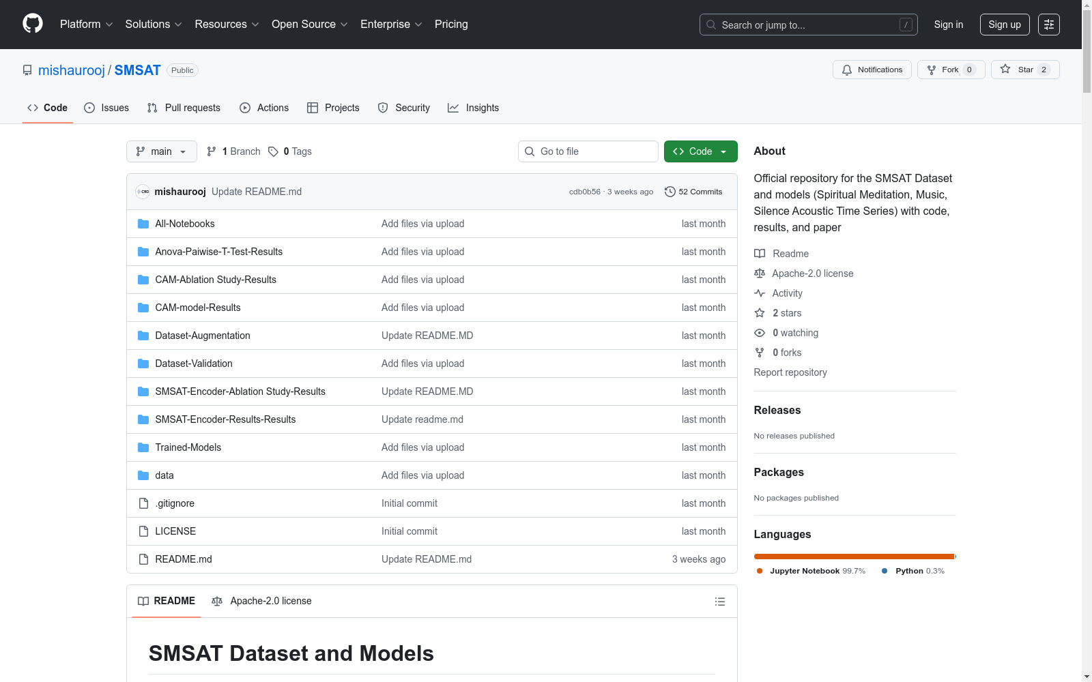1092x682 pixels.
Task: Open the SMSAT-Encoder-Ablation Study-Results folder
Action: pos(240,391)
